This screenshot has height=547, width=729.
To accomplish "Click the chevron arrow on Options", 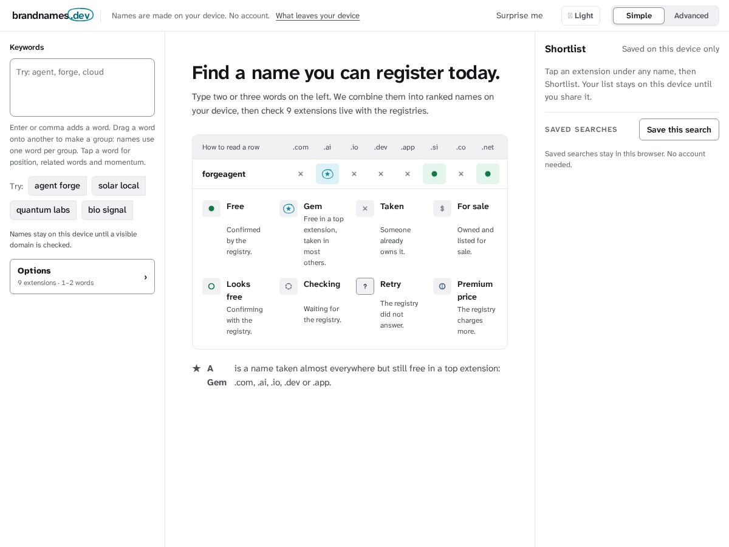I will pyautogui.click(x=145, y=277).
